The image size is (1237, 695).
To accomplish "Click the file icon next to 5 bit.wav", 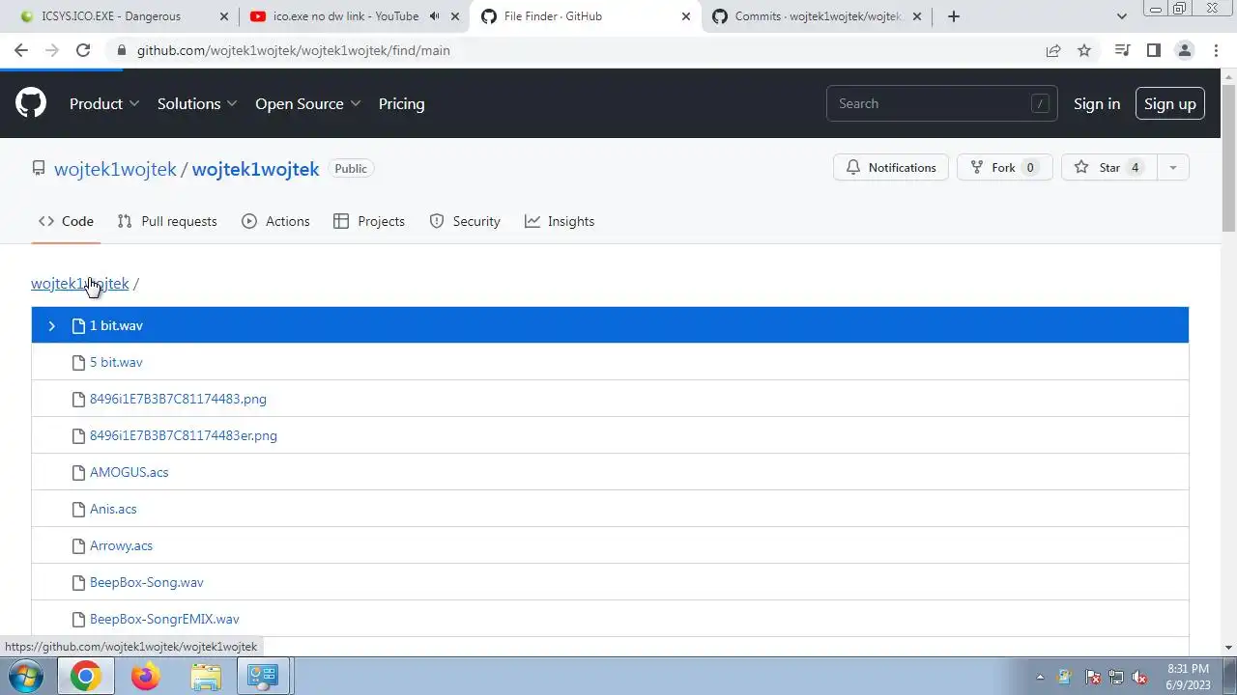I will 78,362.
